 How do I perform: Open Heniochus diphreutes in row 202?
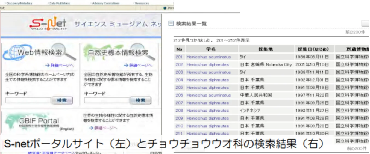(208, 65)
